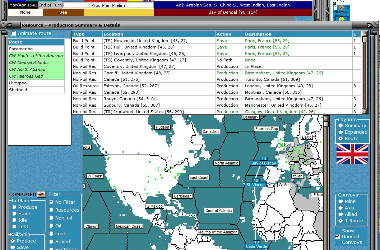Select the Expanded layout option
The image size is (380, 250).
tap(341, 132)
